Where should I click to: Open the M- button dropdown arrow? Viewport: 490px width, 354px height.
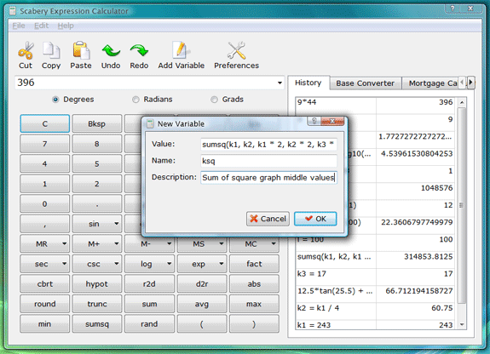[169, 243]
